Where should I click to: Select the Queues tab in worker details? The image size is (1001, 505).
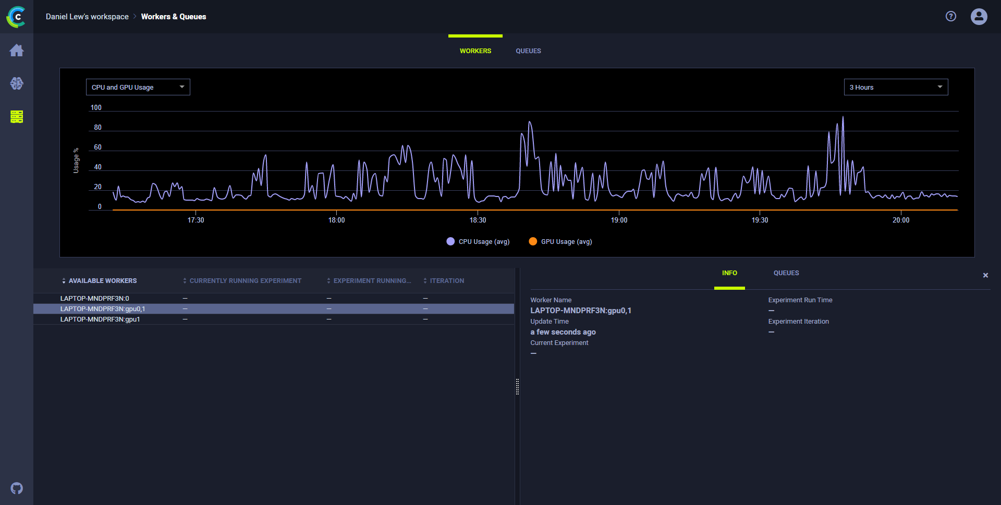point(786,273)
